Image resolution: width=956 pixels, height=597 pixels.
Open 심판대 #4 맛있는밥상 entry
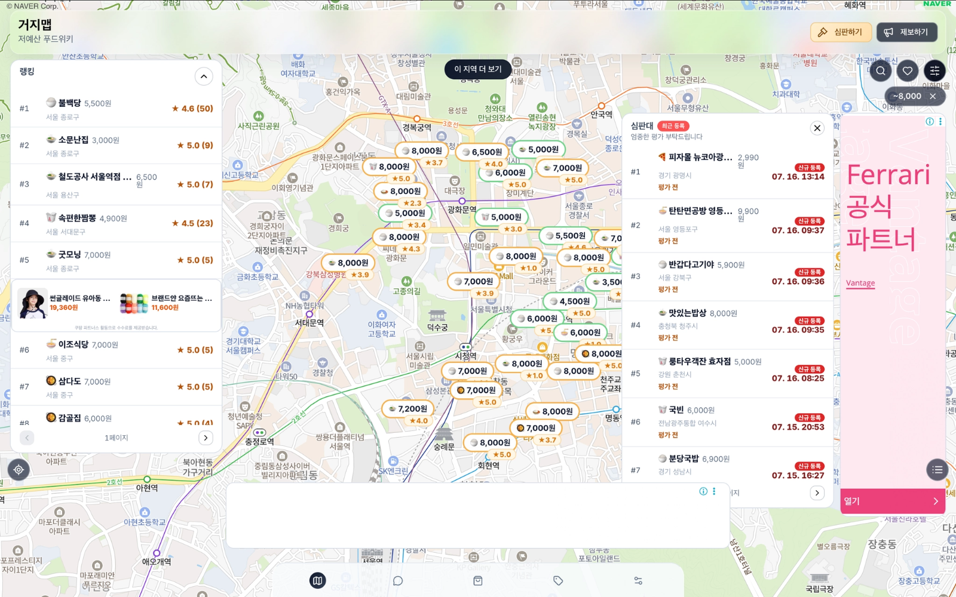pos(728,325)
